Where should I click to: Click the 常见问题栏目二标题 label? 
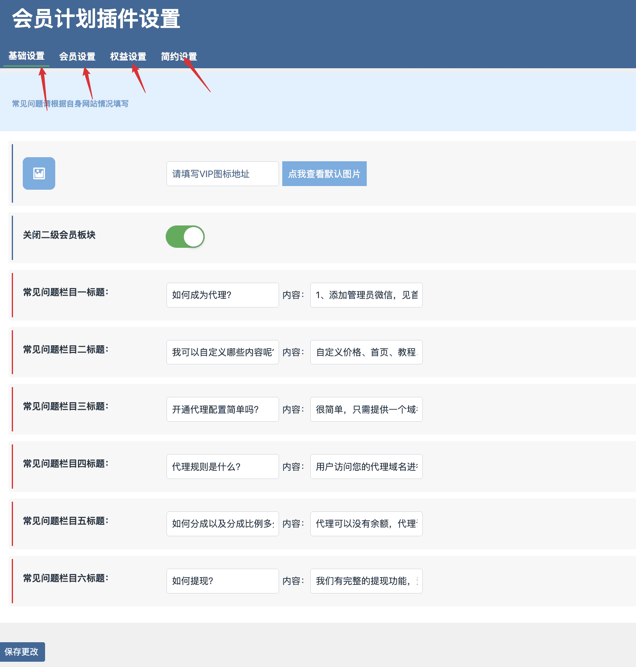point(66,349)
